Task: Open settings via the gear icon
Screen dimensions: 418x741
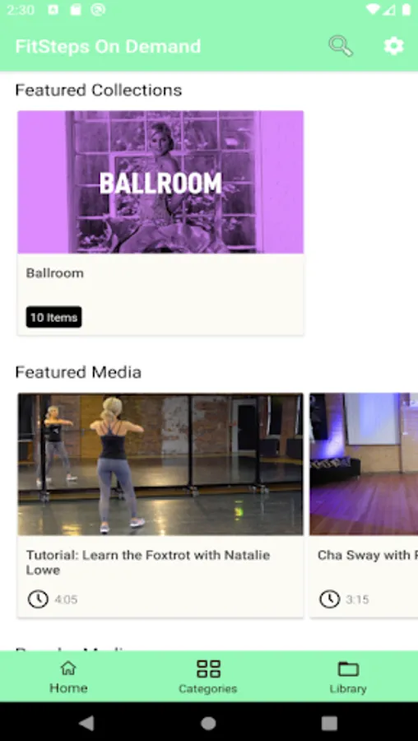Action: coord(394,46)
